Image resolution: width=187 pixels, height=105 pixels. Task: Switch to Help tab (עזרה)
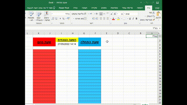75,8
